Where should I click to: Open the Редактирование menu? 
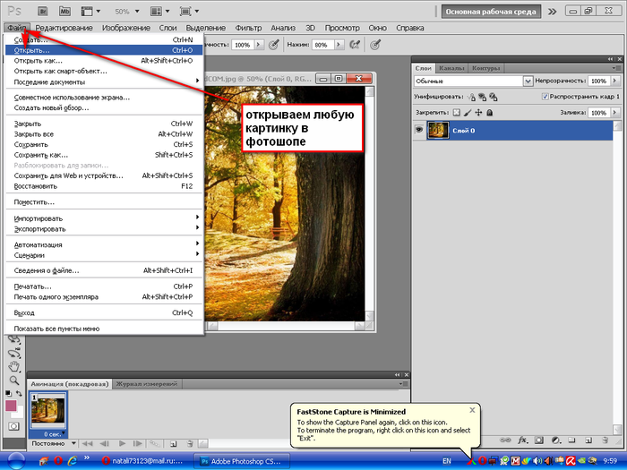coord(64,28)
